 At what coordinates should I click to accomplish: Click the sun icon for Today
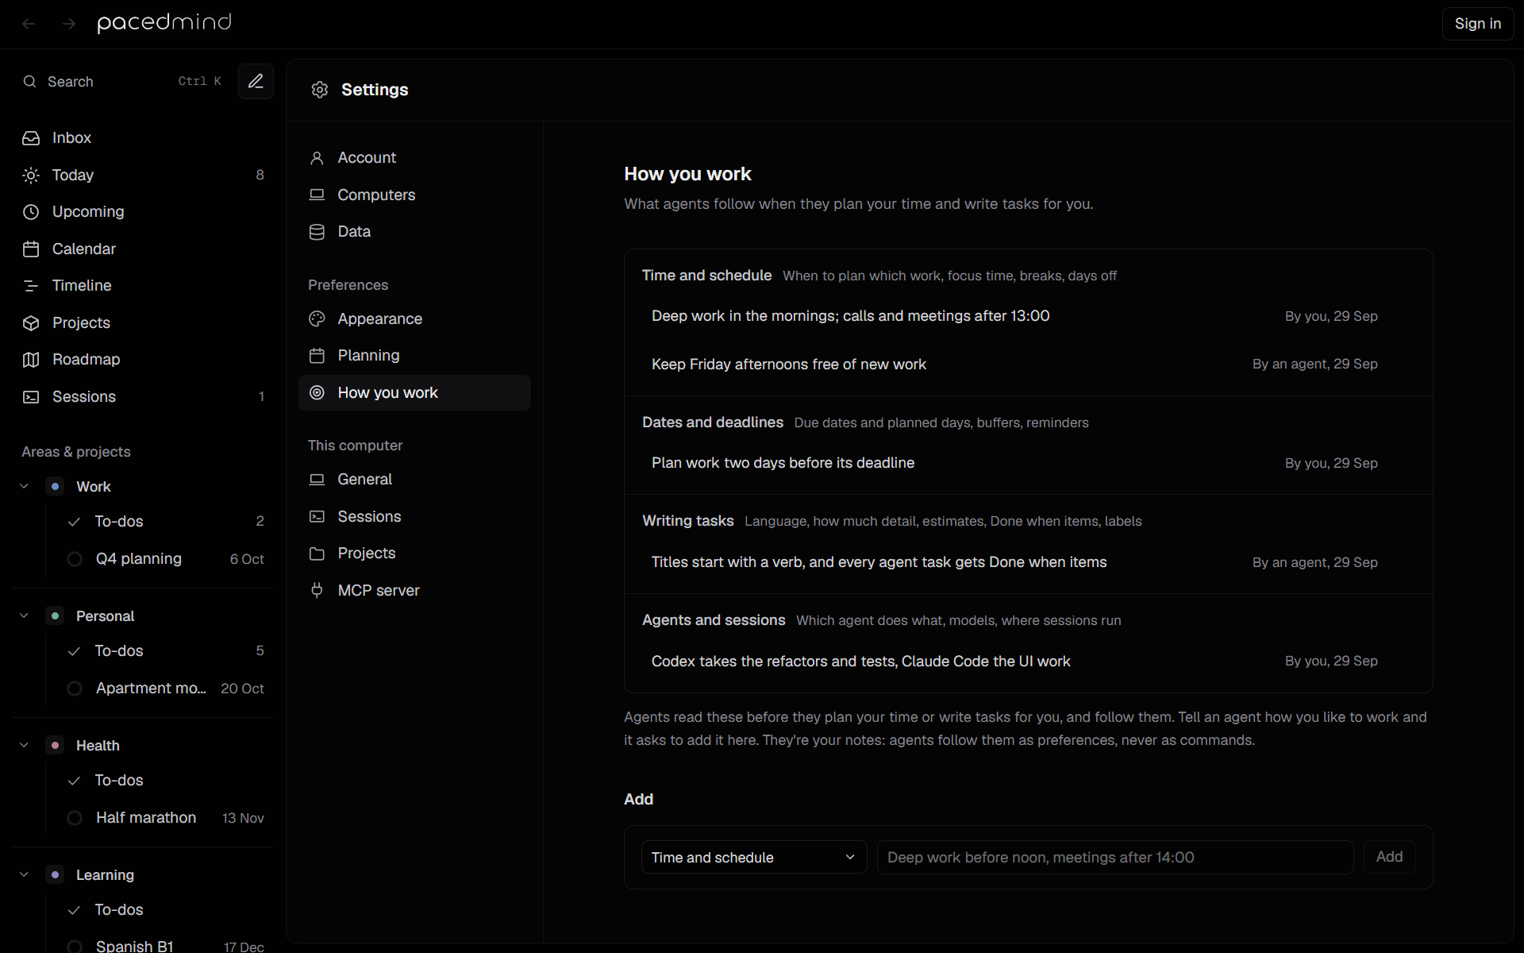[x=31, y=176]
